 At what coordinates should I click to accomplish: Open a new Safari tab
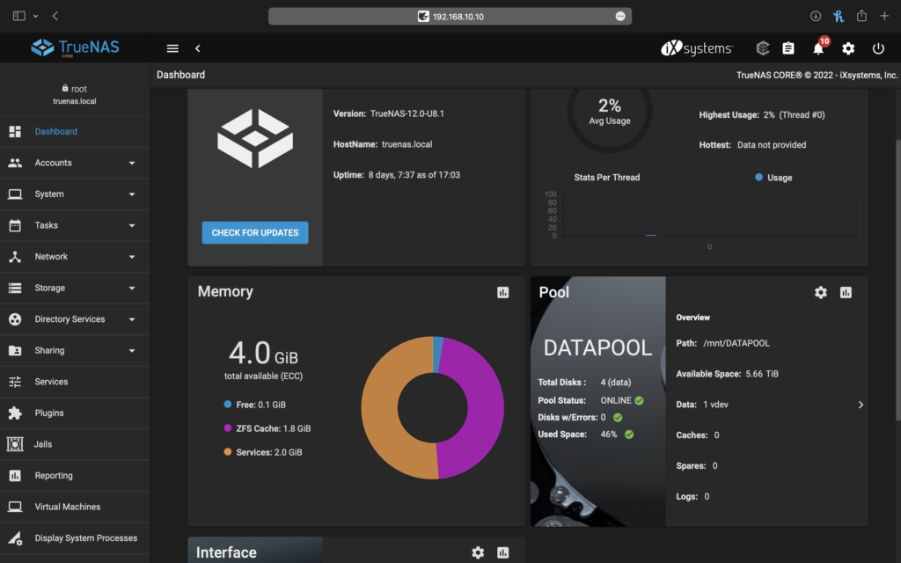pos(884,16)
